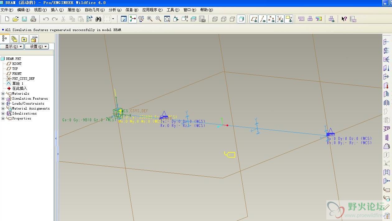Switch to the Favorites tab
This screenshot has height=221, width=392.
click(24, 39)
